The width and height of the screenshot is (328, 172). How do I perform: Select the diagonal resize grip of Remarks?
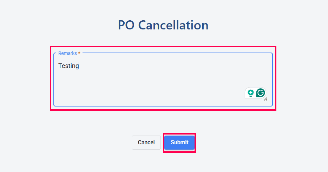coord(266,99)
